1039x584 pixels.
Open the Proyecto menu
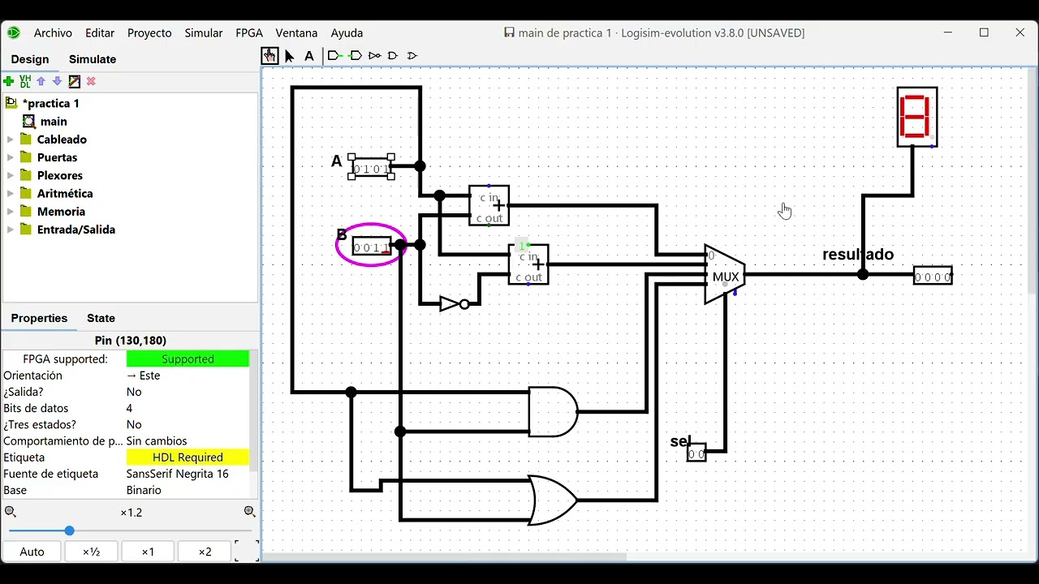click(x=149, y=33)
